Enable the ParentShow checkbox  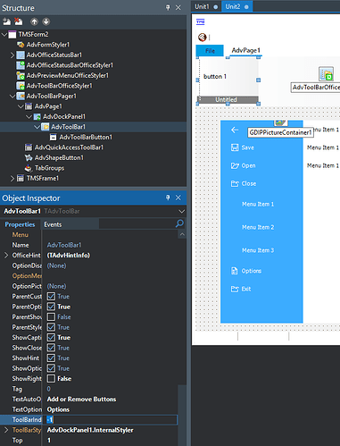click(x=51, y=317)
